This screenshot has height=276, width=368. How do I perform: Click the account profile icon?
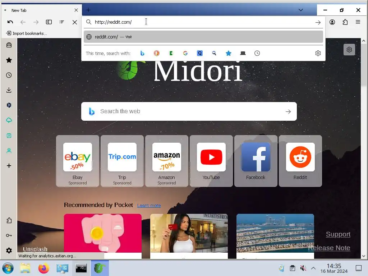click(x=332, y=22)
